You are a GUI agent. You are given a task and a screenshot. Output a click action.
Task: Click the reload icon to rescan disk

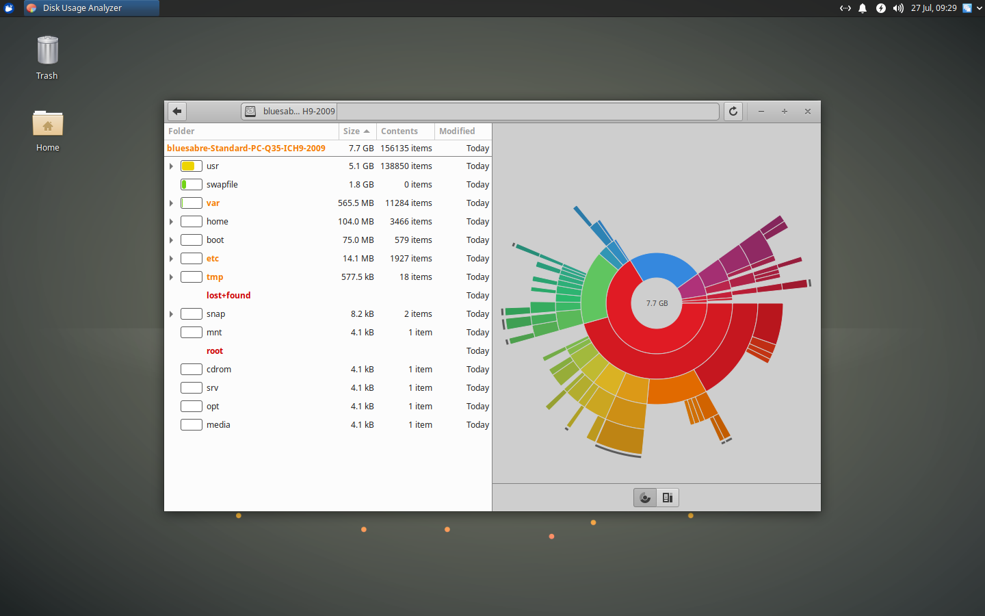[733, 111]
